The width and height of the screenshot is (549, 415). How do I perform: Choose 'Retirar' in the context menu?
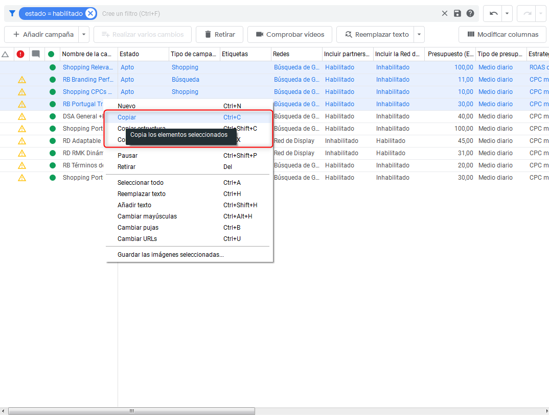point(188,167)
